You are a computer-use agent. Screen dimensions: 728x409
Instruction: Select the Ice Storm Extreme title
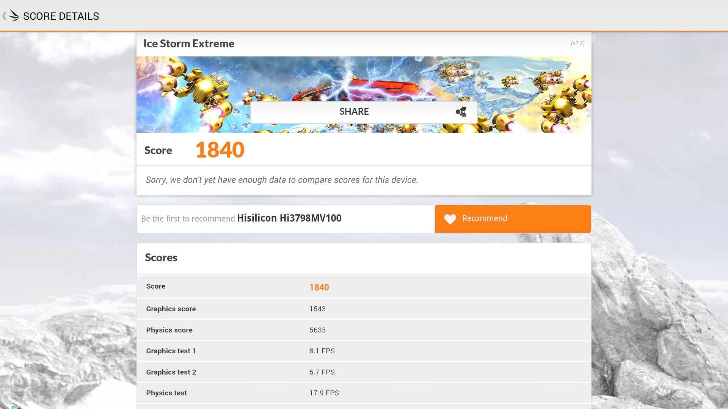189,44
